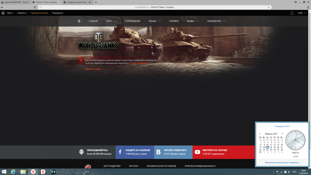Click the СЛЕДИТЕ НА FACEBOOK banner
Image resolution: width=311 pixels, height=175 pixels.
click(x=135, y=152)
